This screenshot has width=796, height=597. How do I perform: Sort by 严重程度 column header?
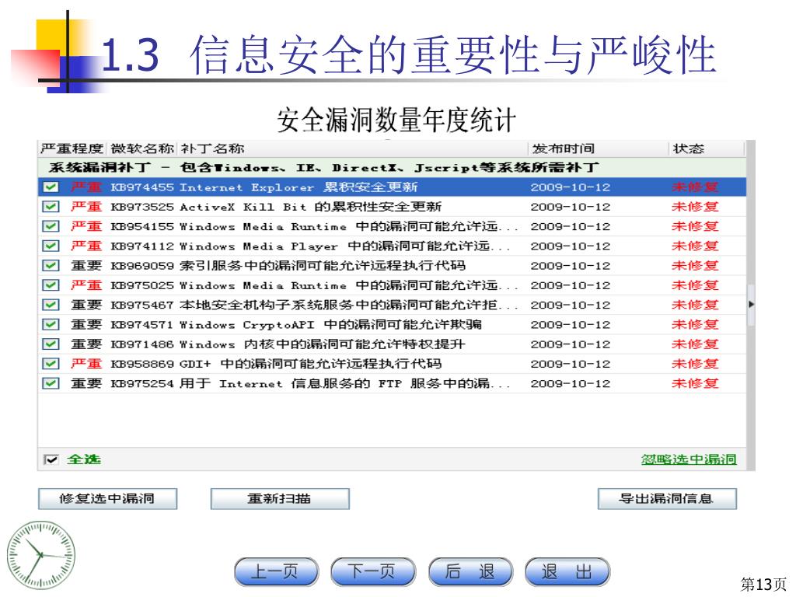click(72, 148)
